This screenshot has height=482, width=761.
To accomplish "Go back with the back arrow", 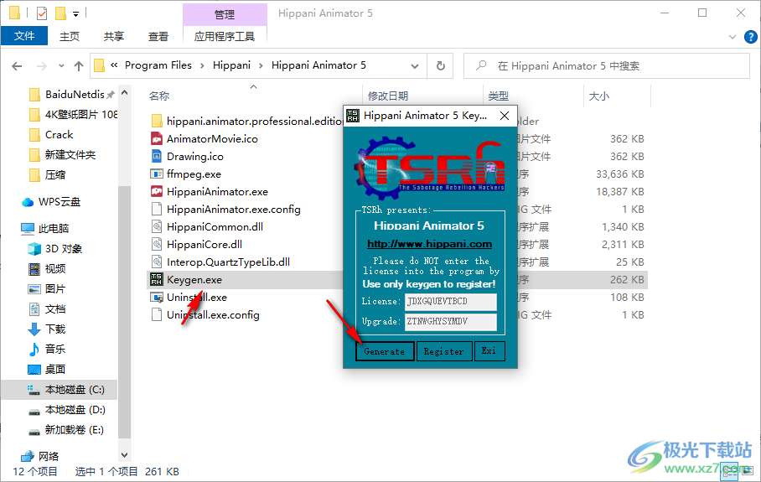I will click(17, 66).
